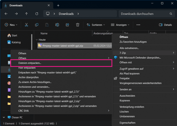The height and width of the screenshot is (126, 177).
Task: Click the Delete trash icon in toolbar
Action: click(78, 25)
